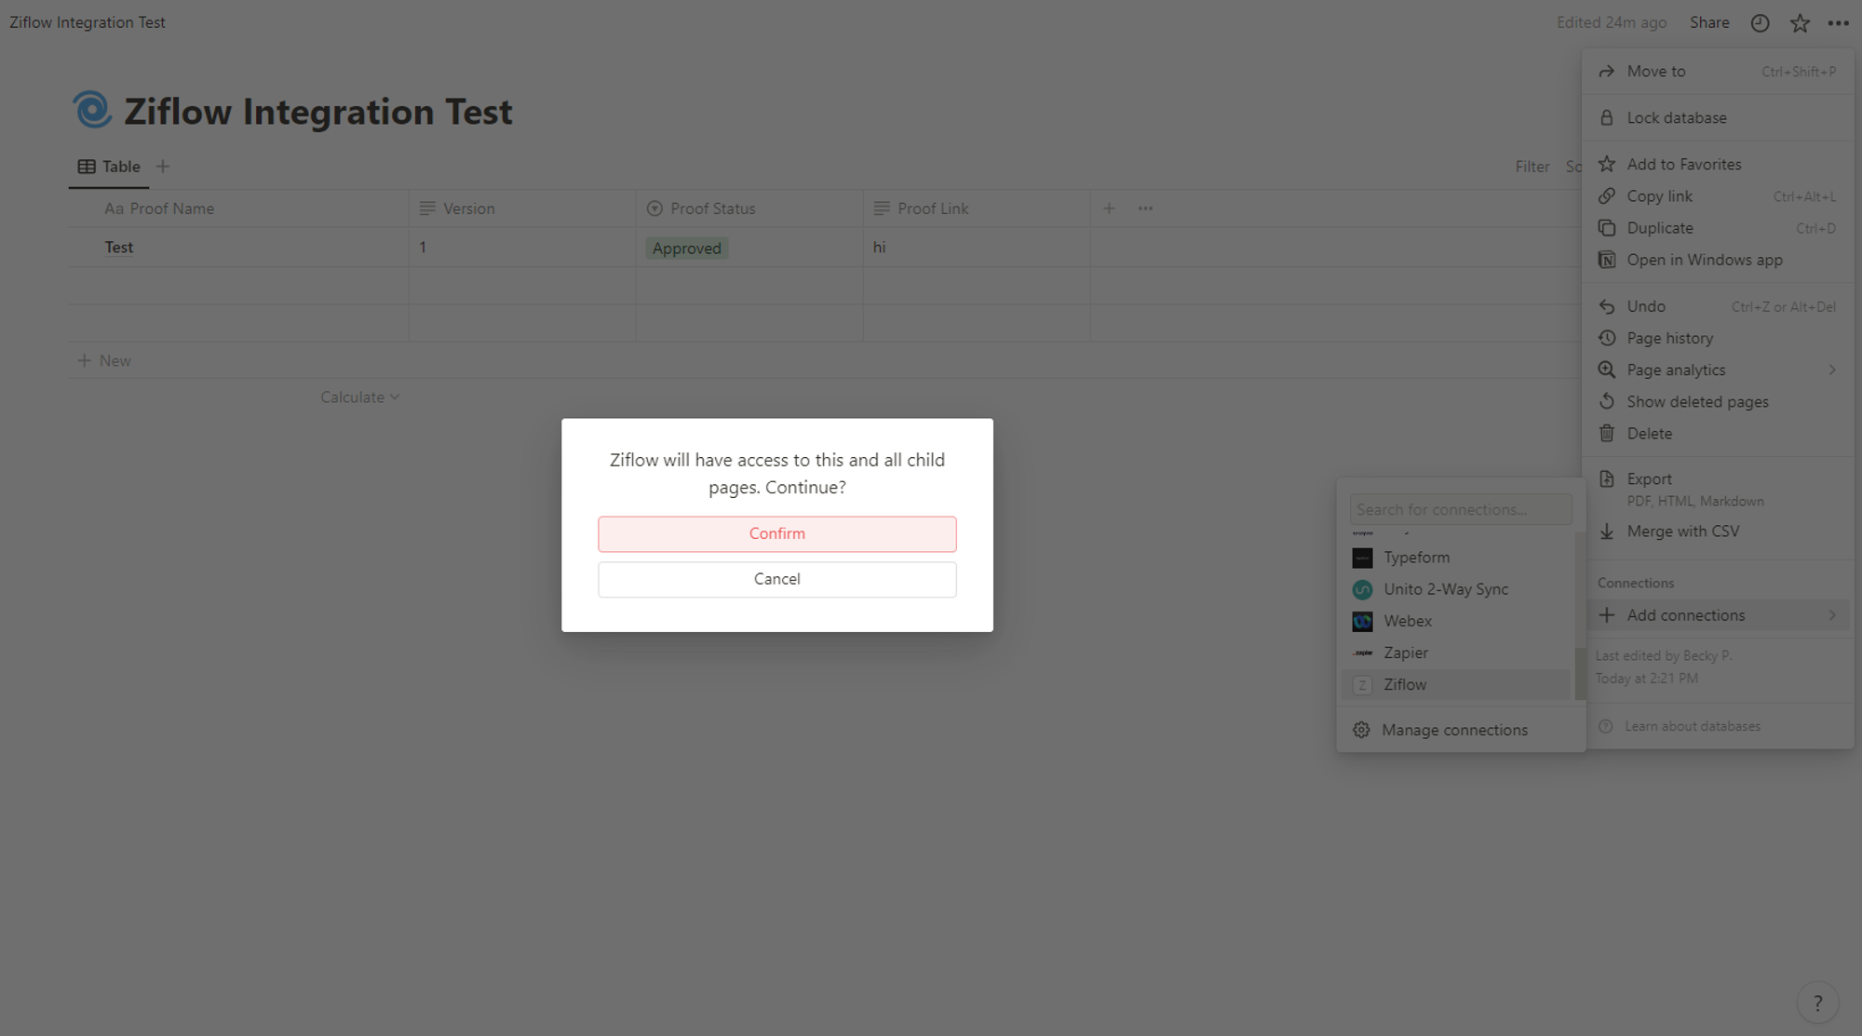Confirm Ziflow access to the page

point(776,533)
